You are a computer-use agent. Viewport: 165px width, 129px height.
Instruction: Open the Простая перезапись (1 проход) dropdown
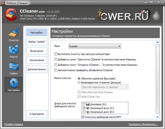point(105,87)
